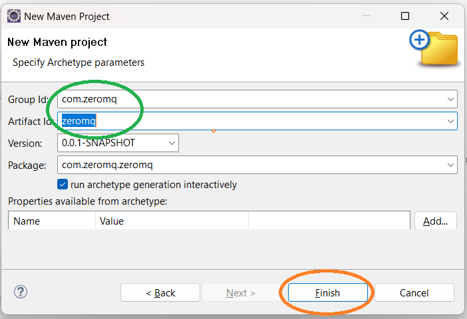Go to previous page with Back
The width and height of the screenshot is (467, 319).
coord(160,292)
